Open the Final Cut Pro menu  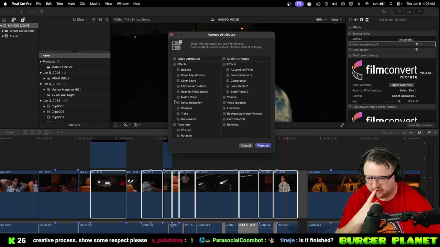(x=21, y=4)
